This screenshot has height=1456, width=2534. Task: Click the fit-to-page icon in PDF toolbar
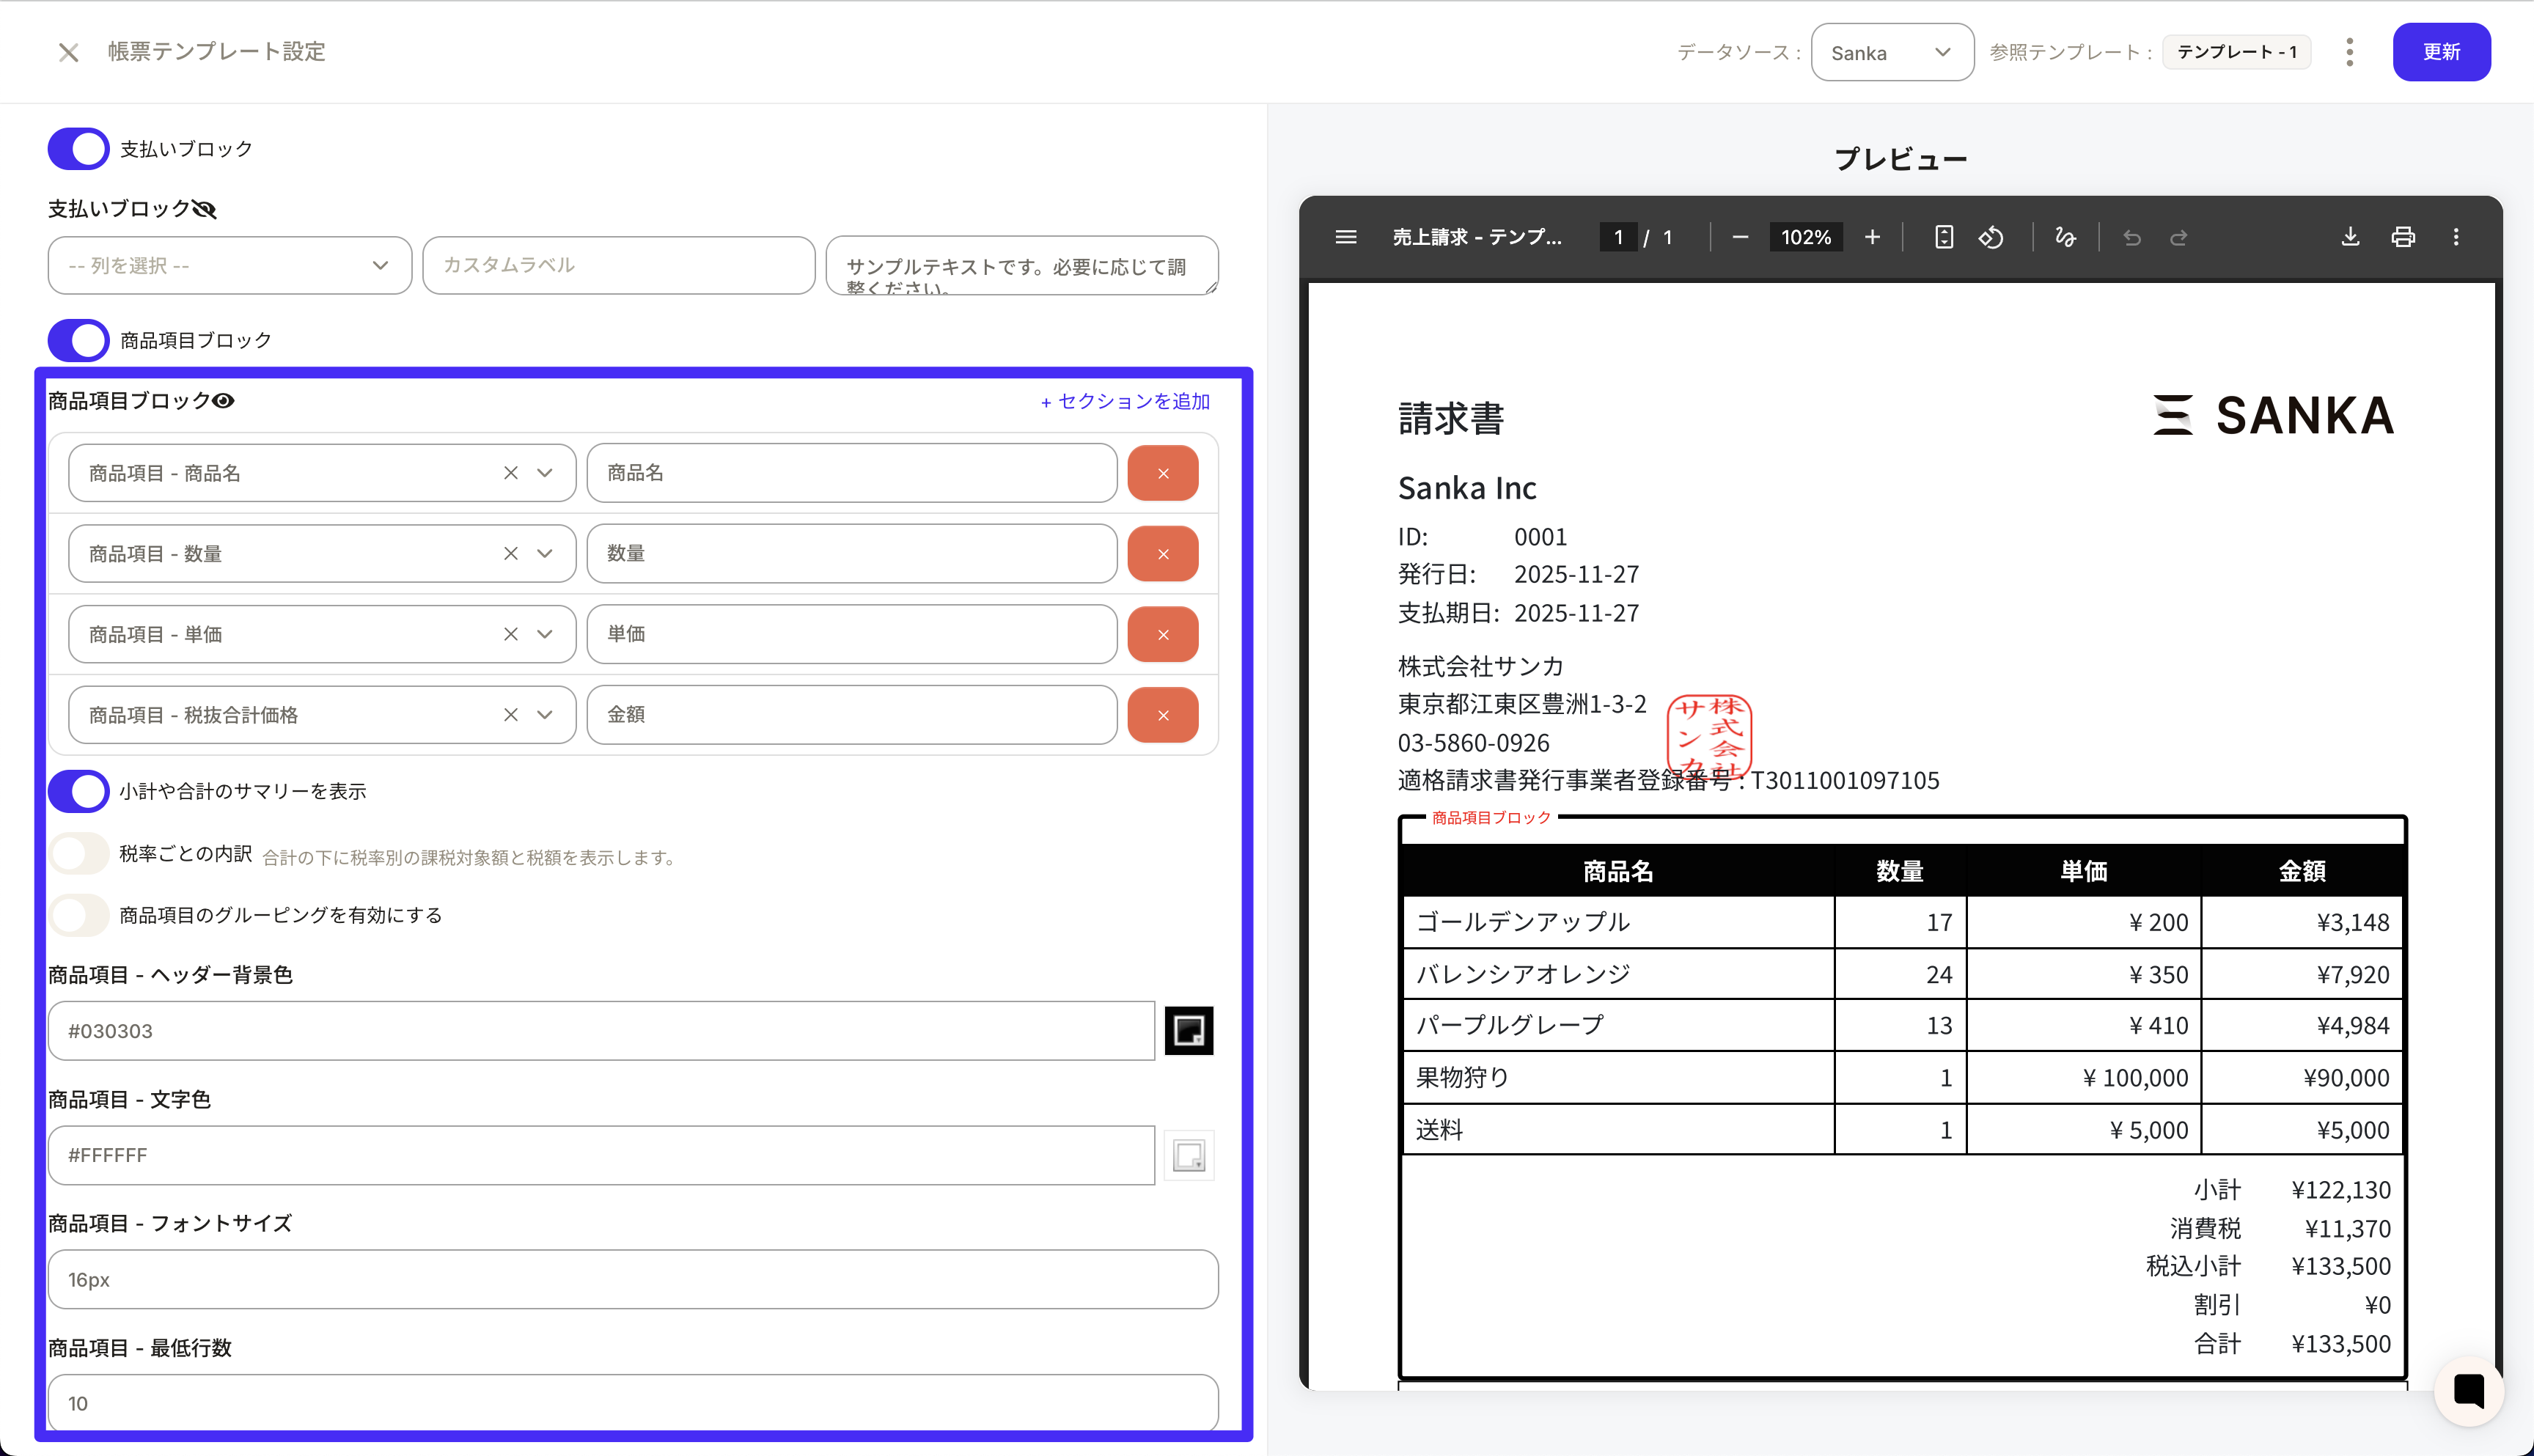tap(1944, 237)
